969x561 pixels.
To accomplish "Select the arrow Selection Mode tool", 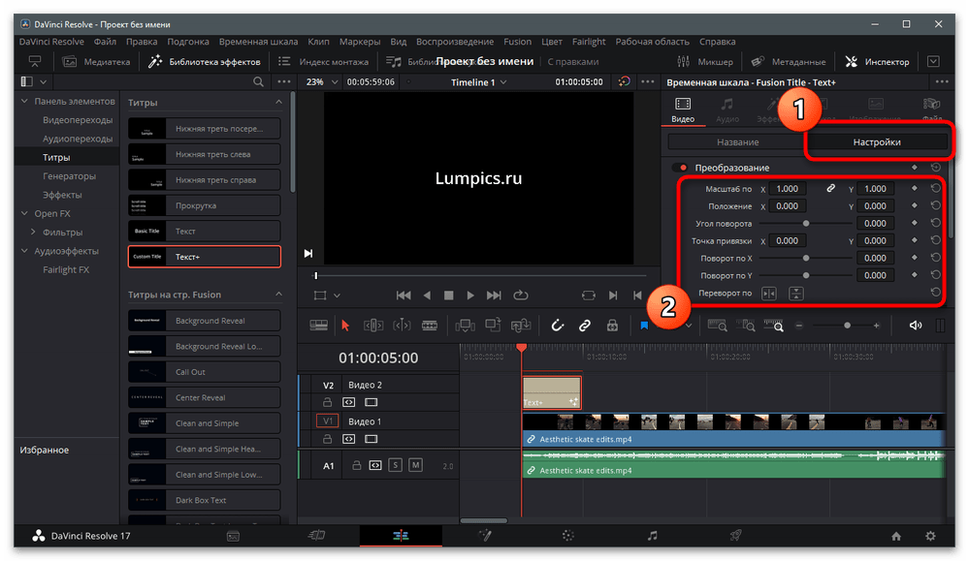I will (344, 327).
